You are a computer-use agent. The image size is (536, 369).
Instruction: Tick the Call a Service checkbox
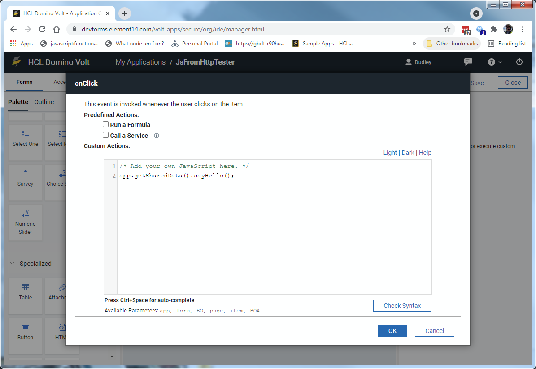[x=106, y=135]
